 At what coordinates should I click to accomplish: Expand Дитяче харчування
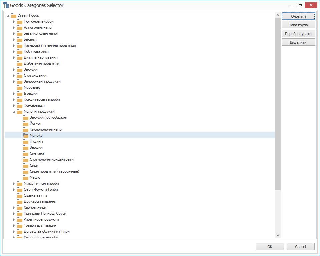14,58
